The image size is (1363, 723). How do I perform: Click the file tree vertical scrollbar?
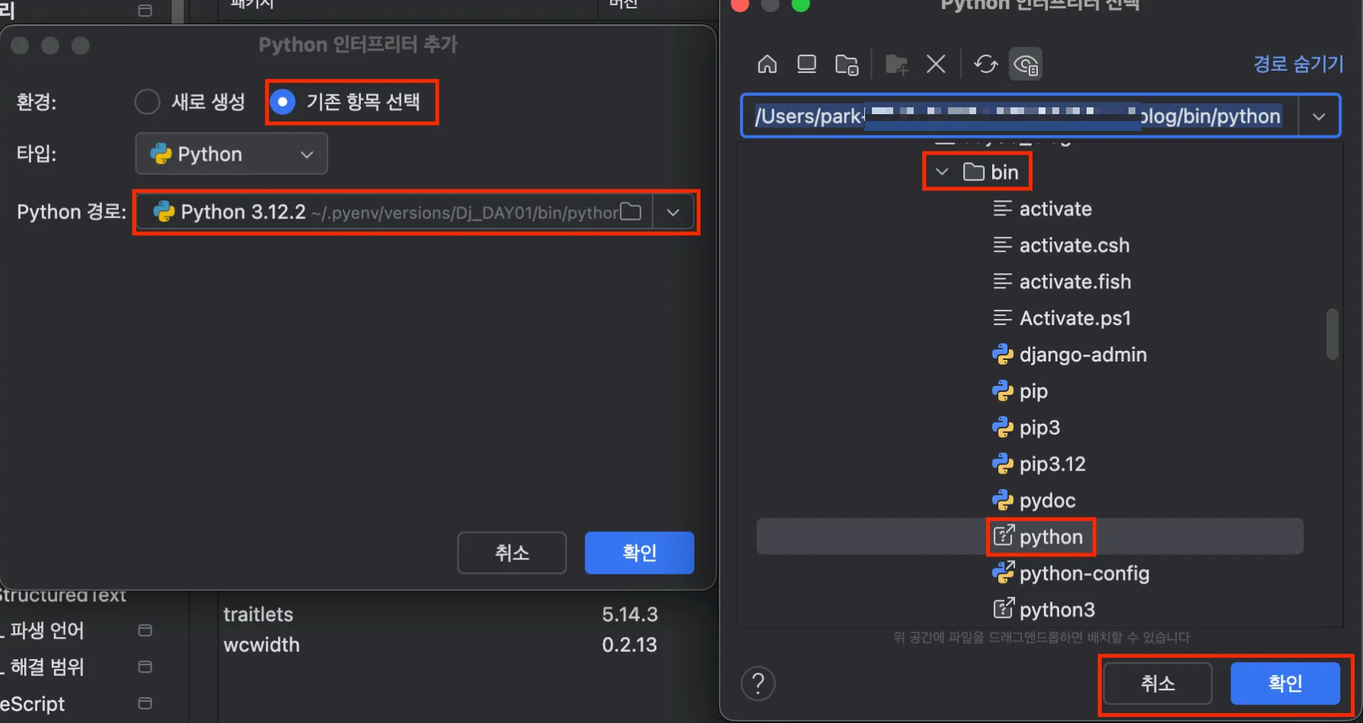[x=1332, y=333]
